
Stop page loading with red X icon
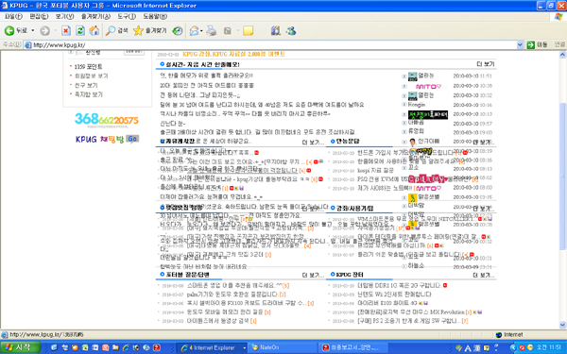pyautogui.click(x=66, y=31)
